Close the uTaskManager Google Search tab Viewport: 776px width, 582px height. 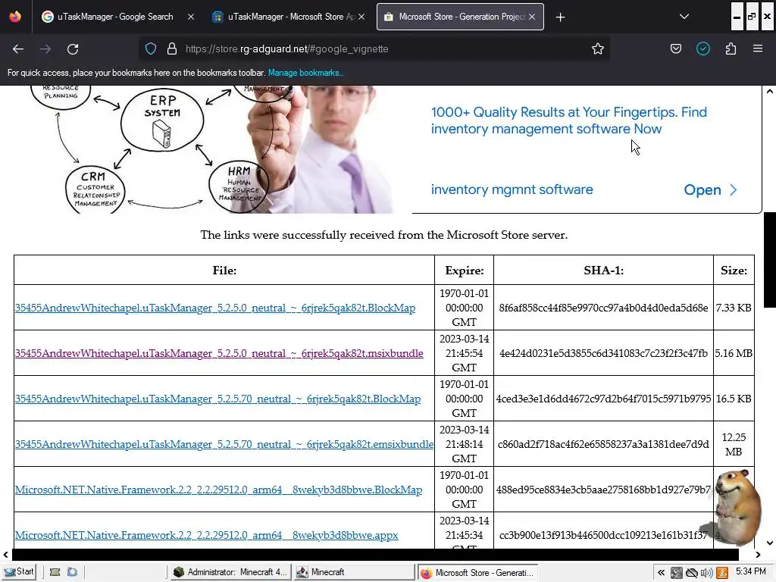coord(191,17)
